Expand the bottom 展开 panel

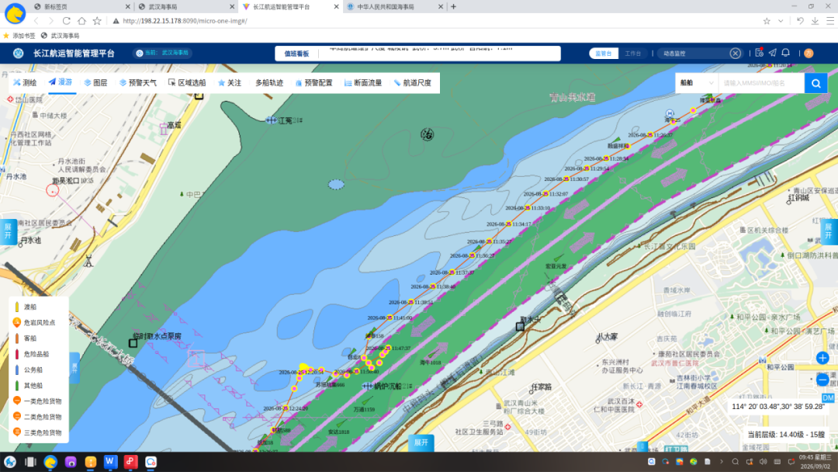(421, 442)
